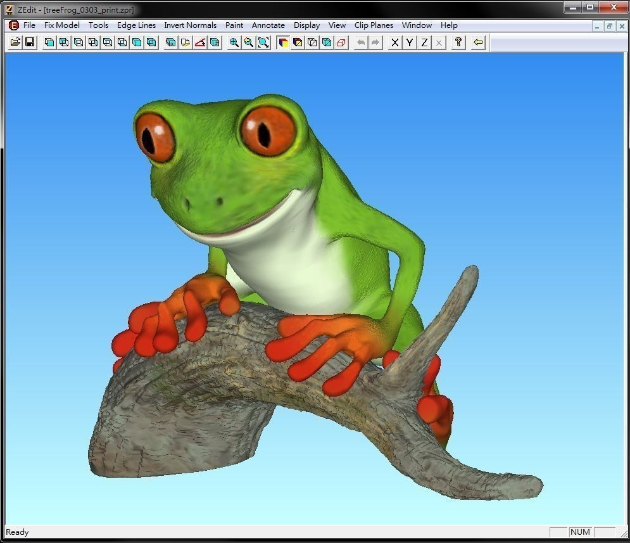The height and width of the screenshot is (543, 630).
Task: Click the Save floppy disk icon
Action: [x=30, y=42]
